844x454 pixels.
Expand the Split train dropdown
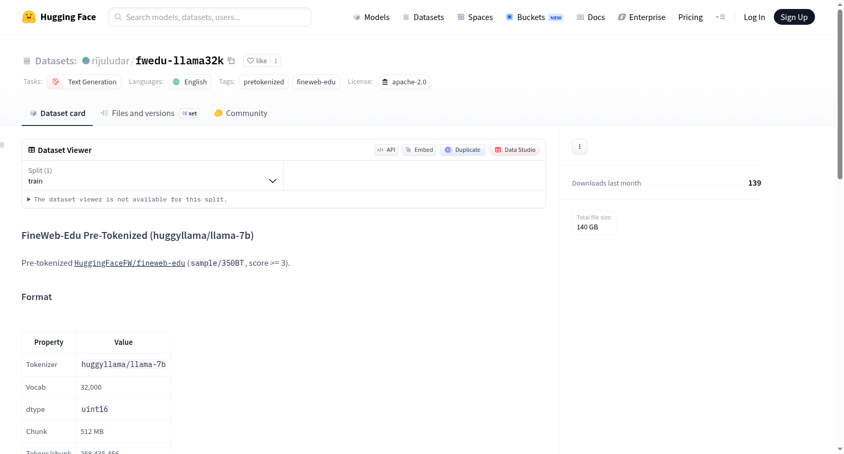pos(152,176)
